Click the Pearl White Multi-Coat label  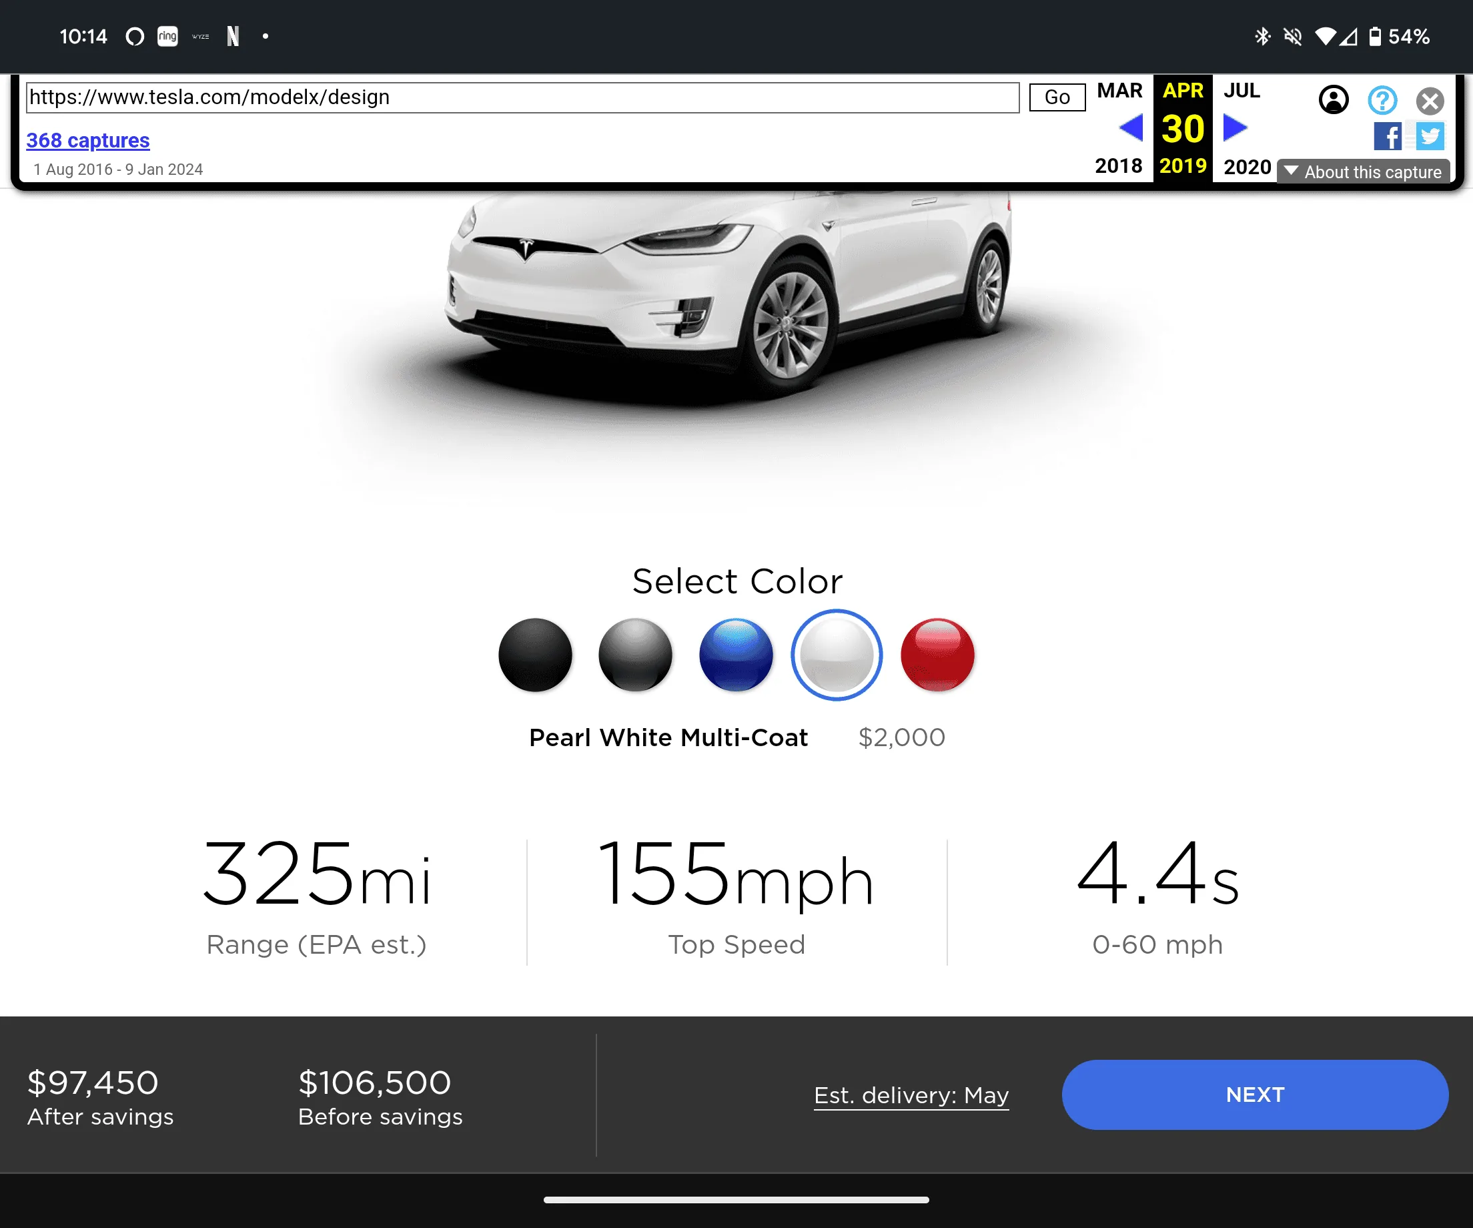(x=668, y=737)
